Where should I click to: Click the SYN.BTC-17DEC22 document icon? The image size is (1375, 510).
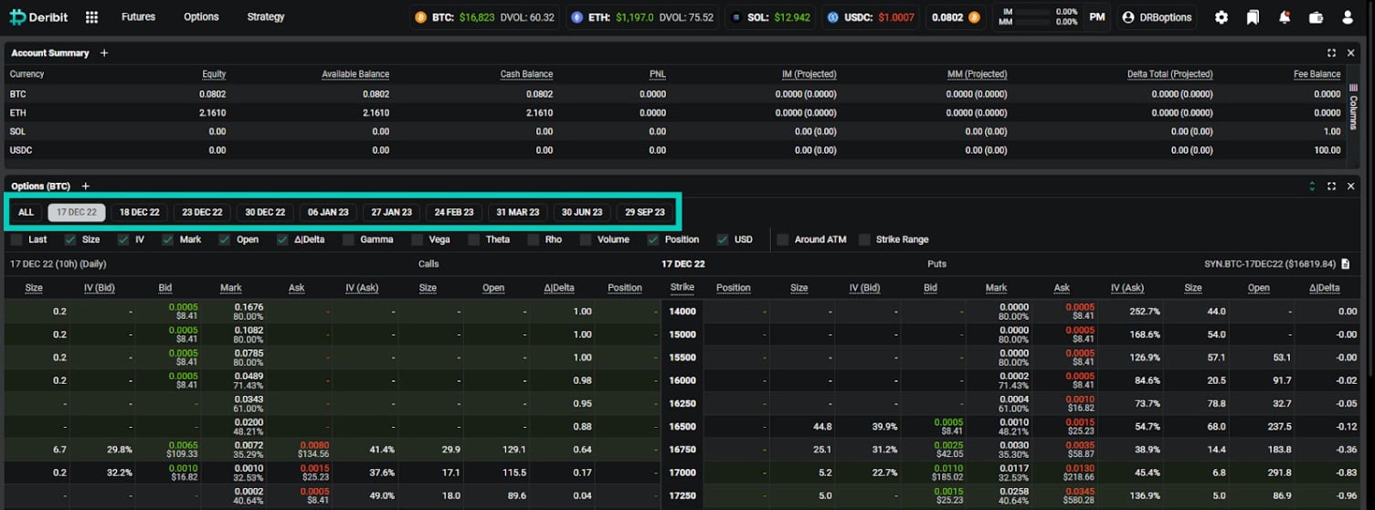pos(1345,264)
